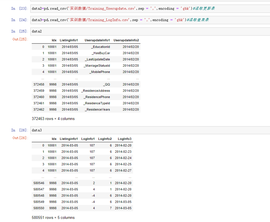Image resolution: width=270 pixels, height=222 pixels.
Task: Click row index 580549
Action: coord(39,202)
